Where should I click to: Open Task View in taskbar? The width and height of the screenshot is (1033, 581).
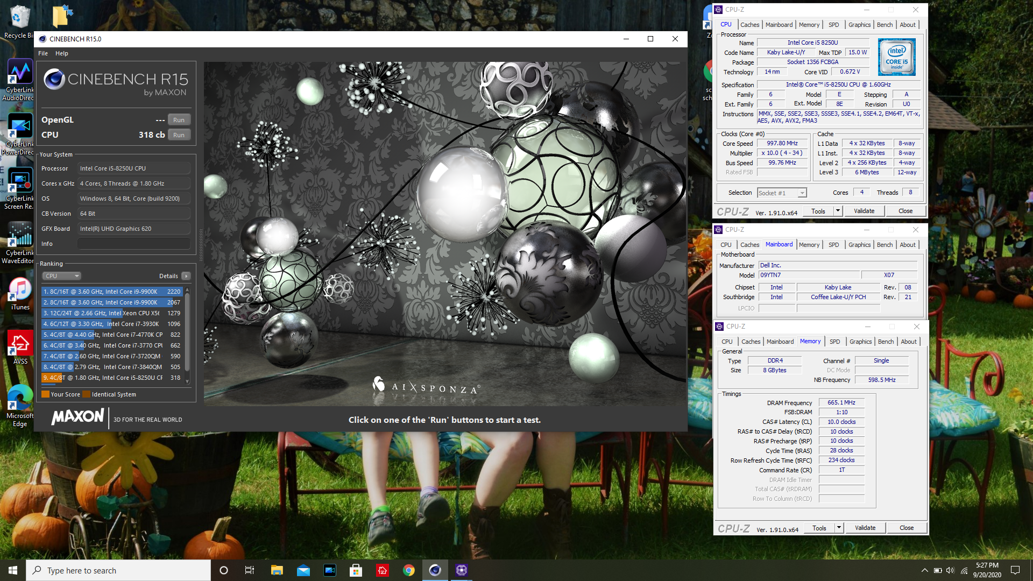250,570
